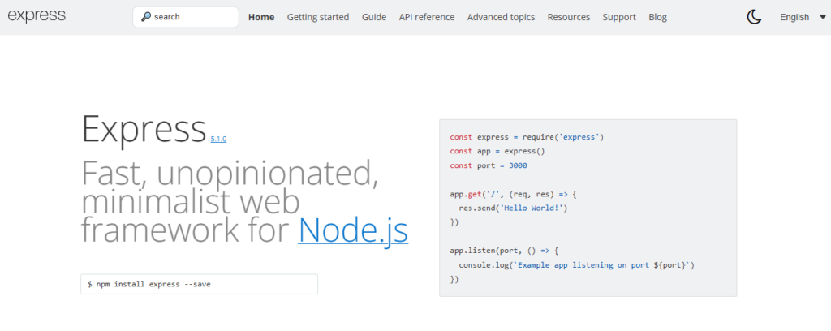
Task: Open the Getting started menu
Action: click(318, 17)
